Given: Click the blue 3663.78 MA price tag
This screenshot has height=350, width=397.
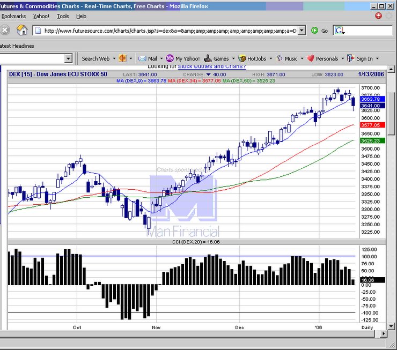Looking at the screenshot, I should (372, 99).
